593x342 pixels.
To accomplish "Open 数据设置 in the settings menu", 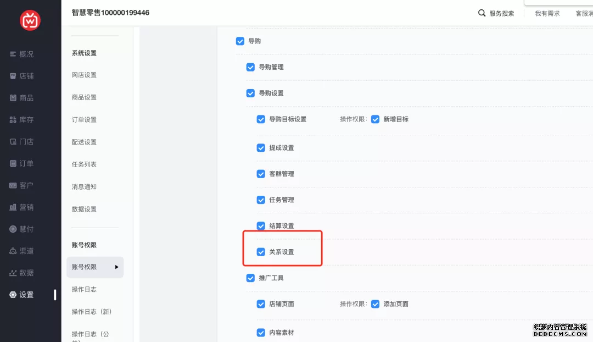I will tap(84, 209).
